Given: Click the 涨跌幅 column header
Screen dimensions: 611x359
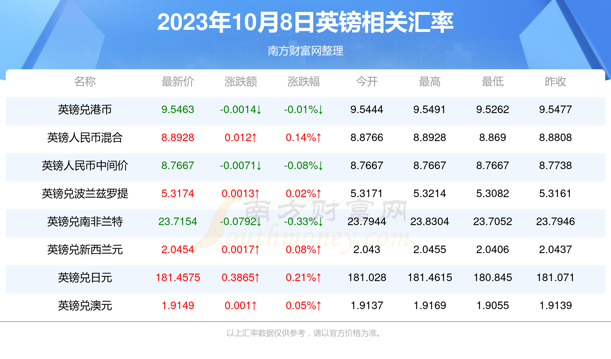Looking at the screenshot, I should (x=304, y=81).
